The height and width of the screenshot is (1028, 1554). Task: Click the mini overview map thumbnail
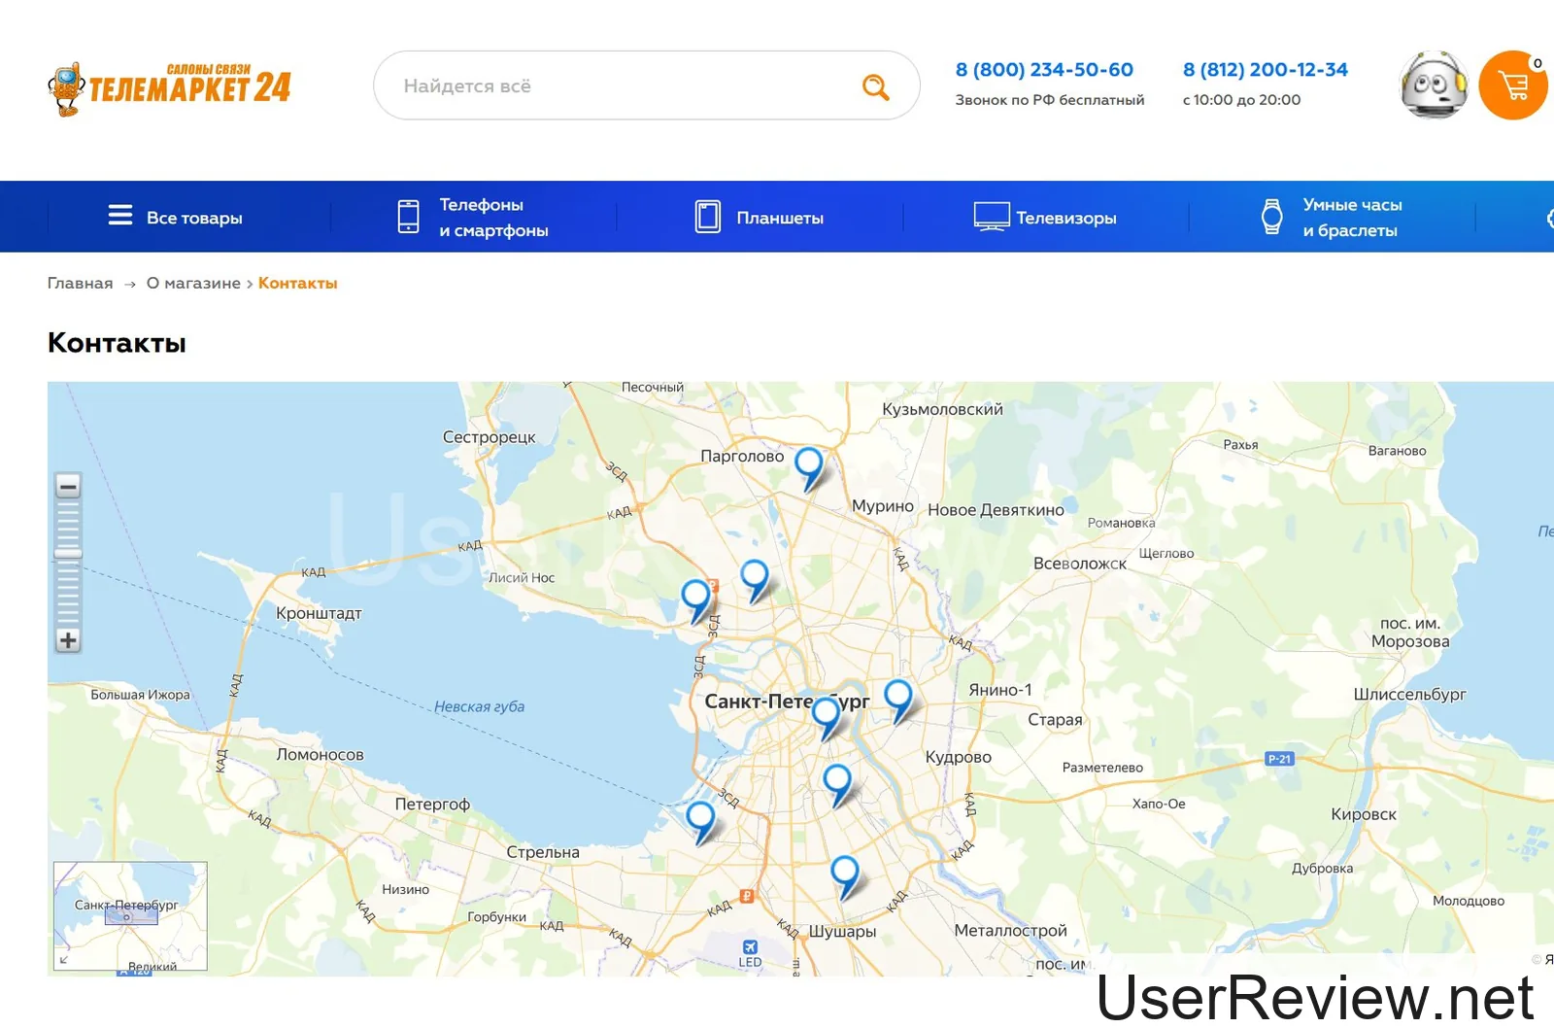click(130, 916)
